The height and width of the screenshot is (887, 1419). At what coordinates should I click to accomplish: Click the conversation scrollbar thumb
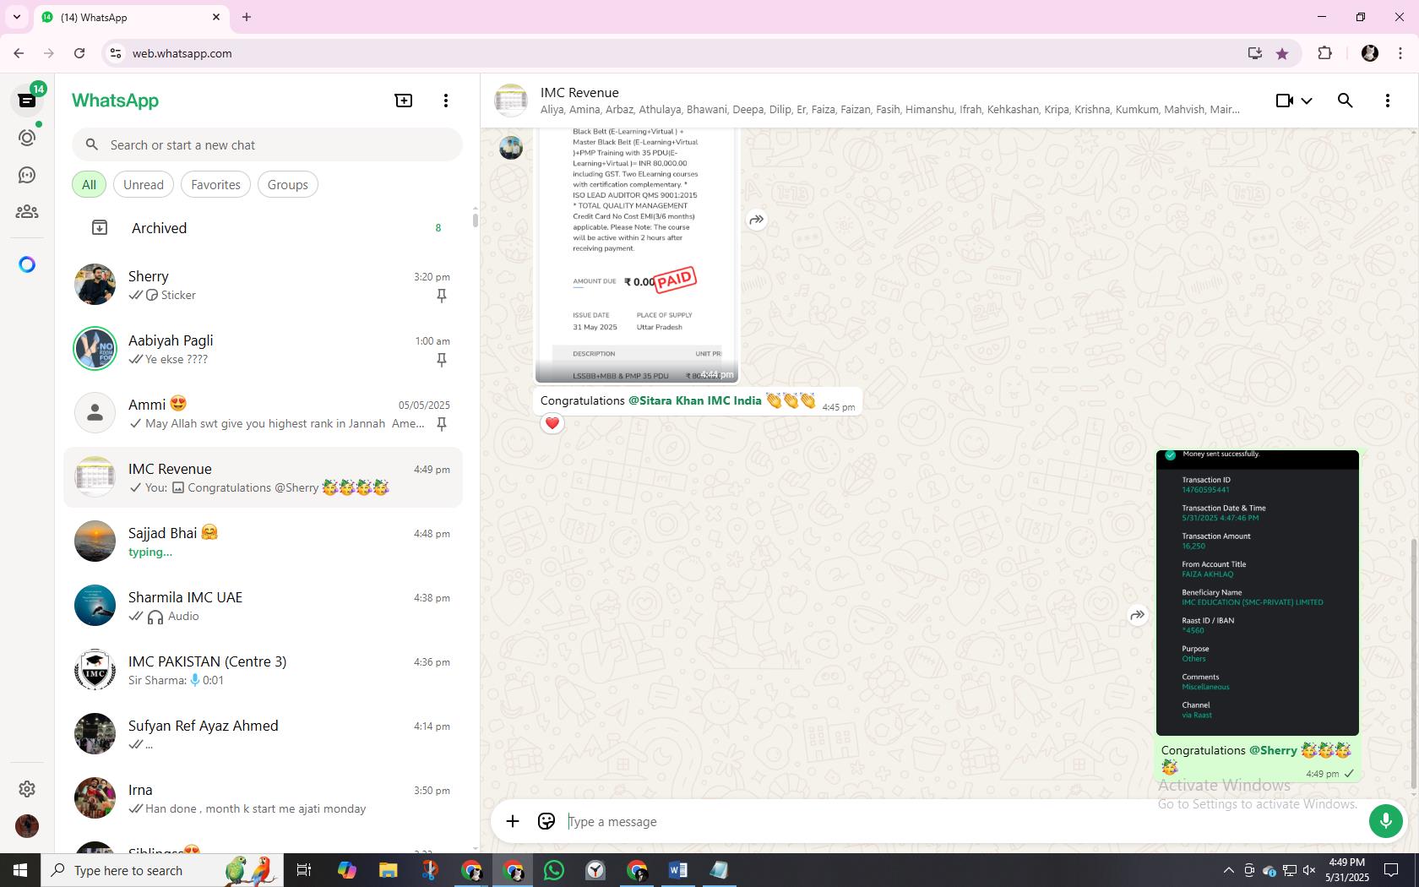point(1414,665)
